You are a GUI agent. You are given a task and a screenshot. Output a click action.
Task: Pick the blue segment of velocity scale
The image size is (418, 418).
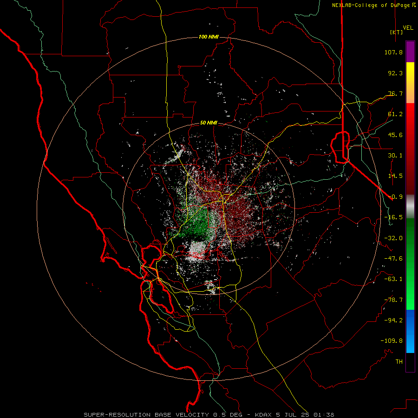pyautogui.click(x=410, y=331)
